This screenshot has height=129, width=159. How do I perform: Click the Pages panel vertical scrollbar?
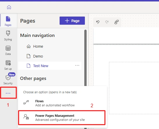pyautogui.click(x=85, y=58)
